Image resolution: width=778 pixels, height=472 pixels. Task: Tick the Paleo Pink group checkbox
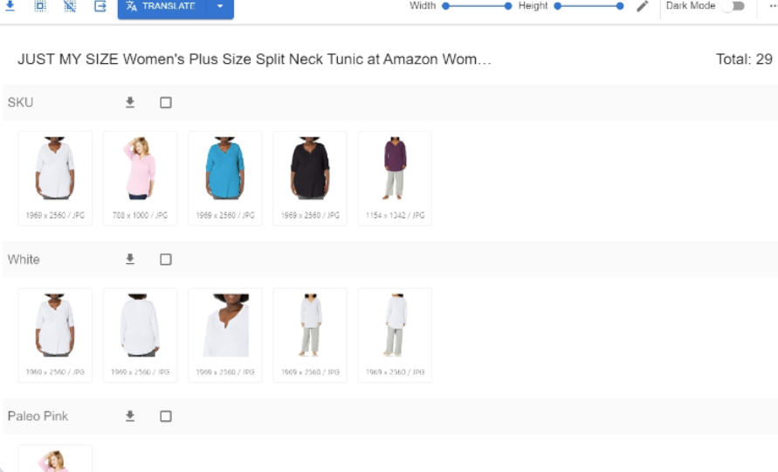pyautogui.click(x=166, y=416)
